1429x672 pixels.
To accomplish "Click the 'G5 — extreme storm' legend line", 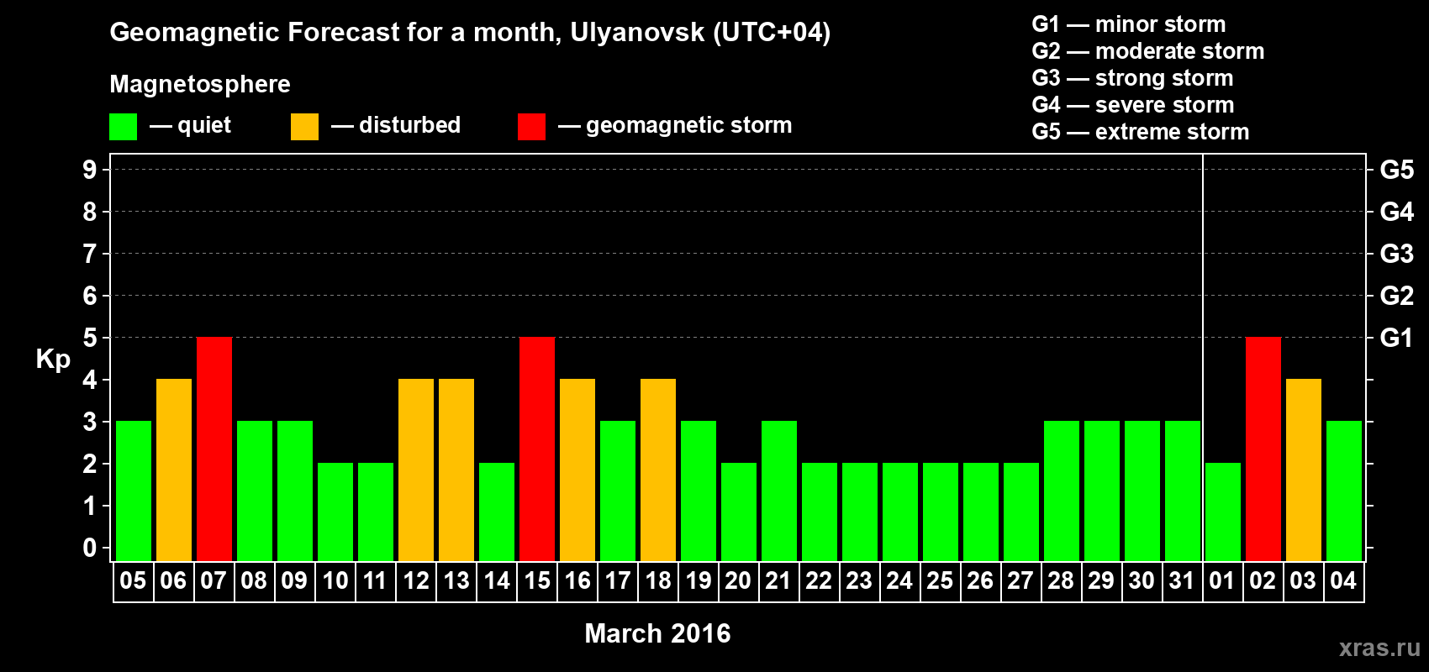I will click(x=1141, y=132).
